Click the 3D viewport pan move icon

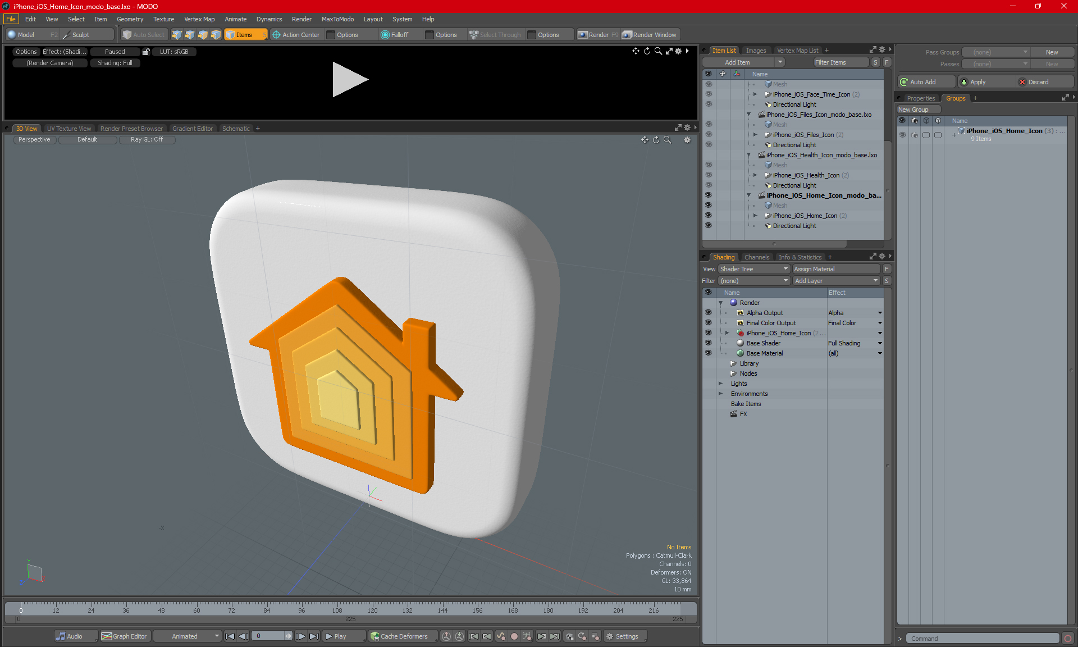coord(645,140)
